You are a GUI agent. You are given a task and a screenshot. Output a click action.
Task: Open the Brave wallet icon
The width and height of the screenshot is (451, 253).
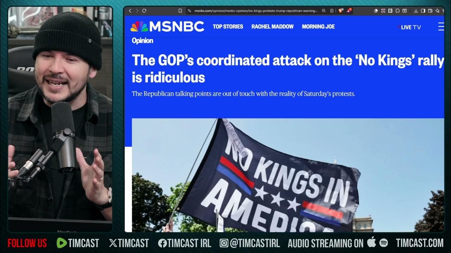(x=430, y=11)
